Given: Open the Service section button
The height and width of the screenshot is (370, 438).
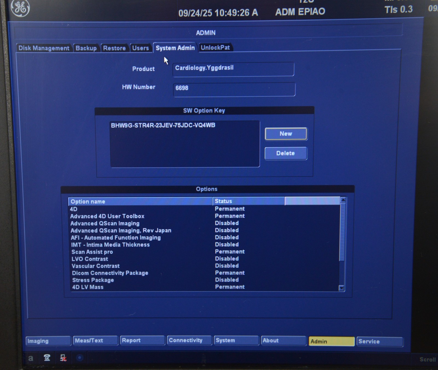Looking at the screenshot, I should tap(379, 342).
